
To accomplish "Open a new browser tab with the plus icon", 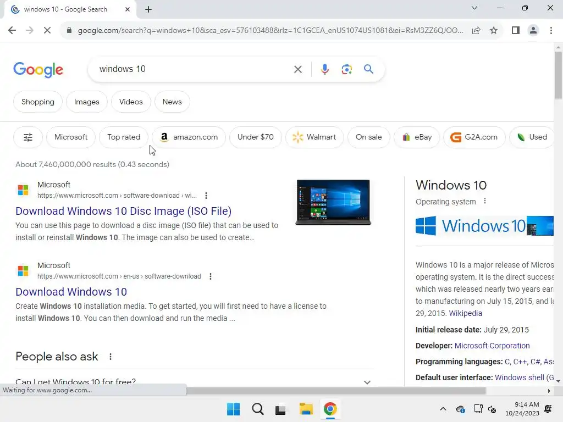I will (x=148, y=9).
